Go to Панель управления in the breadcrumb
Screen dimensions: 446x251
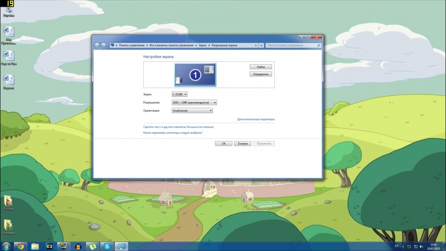(132, 45)
